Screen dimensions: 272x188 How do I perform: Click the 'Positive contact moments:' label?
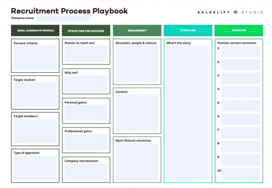click(x=237, y=43)
